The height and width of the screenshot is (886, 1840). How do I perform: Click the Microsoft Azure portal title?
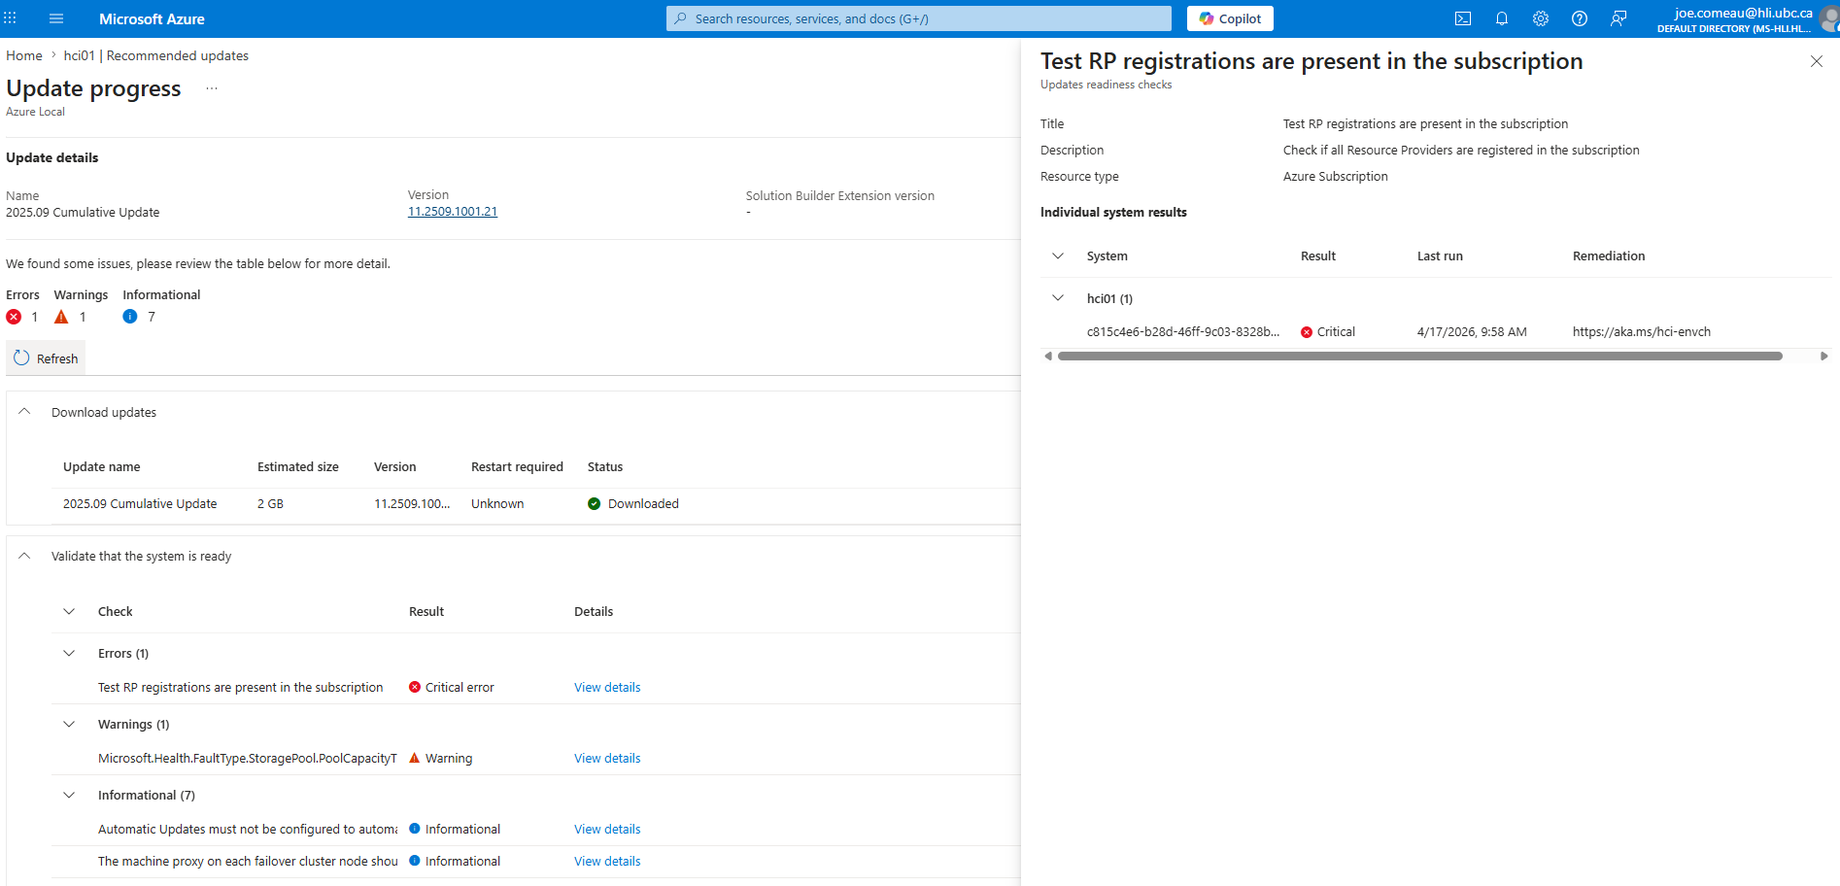(152, 18)
